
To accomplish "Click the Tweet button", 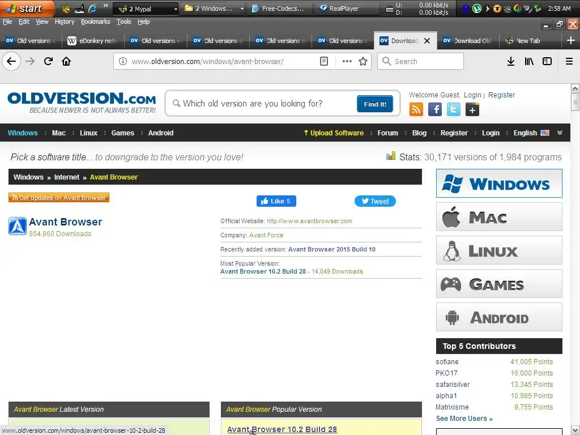I will click(x=375, y=201).
